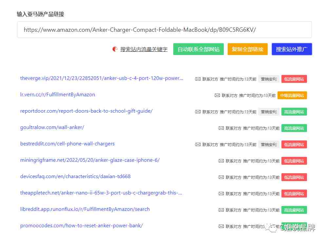This screenshot has width=326, height=242.
Task: Click the envelope icon in theappletech.net row
Action: 221,194
